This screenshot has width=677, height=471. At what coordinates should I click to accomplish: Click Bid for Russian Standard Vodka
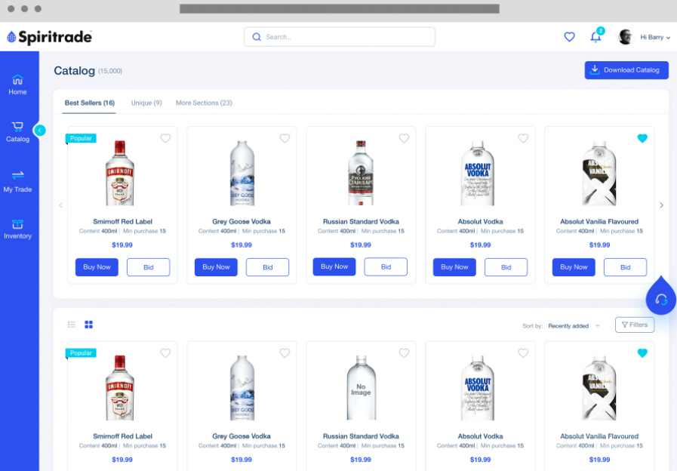(386, 266)
